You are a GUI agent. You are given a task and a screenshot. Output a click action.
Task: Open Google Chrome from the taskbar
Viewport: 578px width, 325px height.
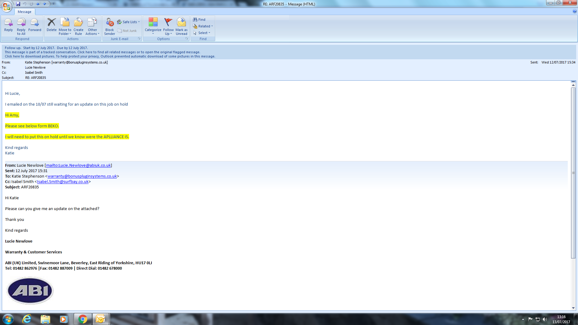pyautogui.click(x=82, y=319)
